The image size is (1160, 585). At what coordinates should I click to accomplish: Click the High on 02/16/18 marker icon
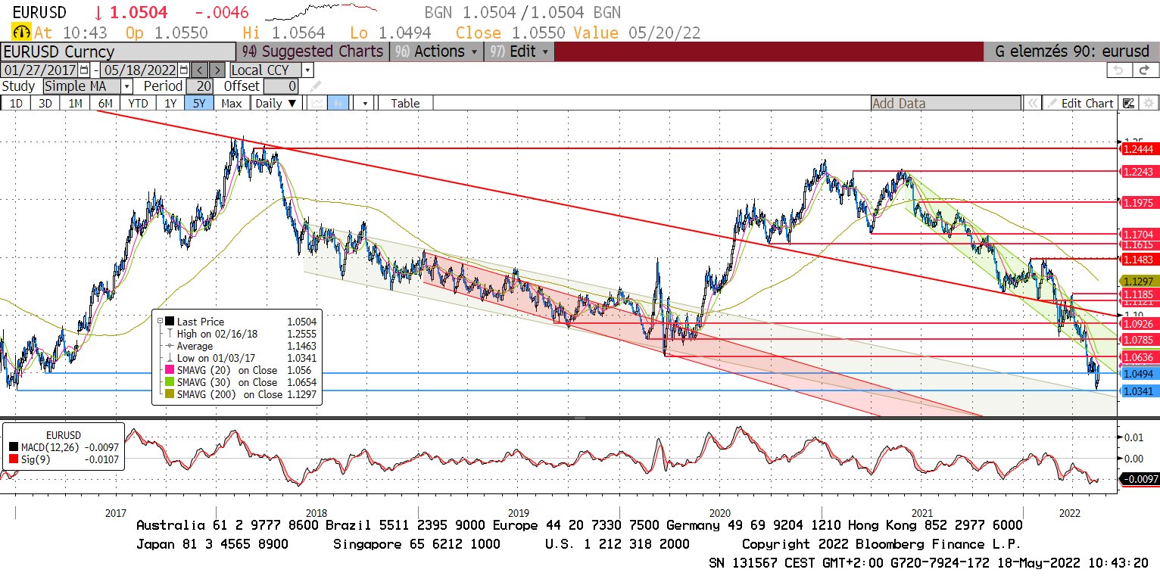pos(170,333)
